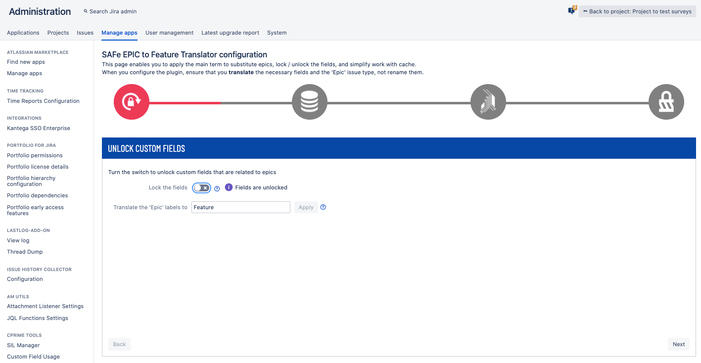Open Attachment Listener Settings link

pyautogui.click(x=45, y=306)
